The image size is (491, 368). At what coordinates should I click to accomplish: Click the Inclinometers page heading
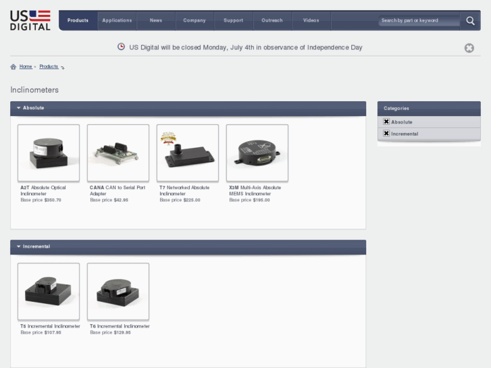coord(34,90)
